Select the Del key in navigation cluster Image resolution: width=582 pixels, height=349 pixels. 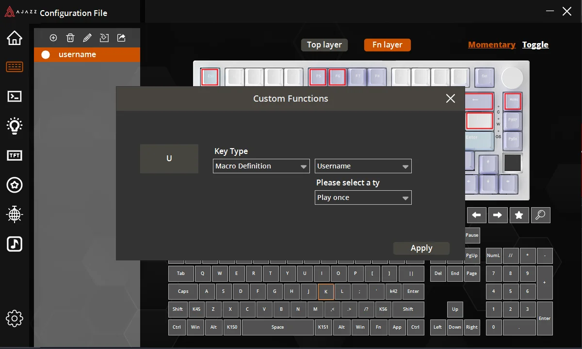pos(438,273)
